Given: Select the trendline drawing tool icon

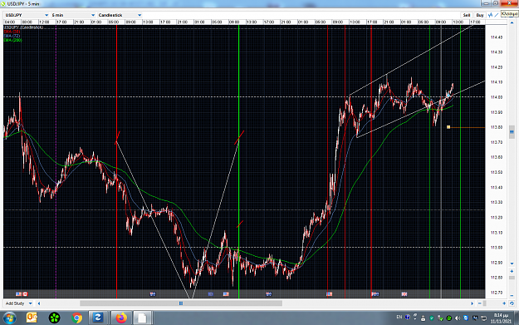Looking at the screenshot, I should click(497, 15).
